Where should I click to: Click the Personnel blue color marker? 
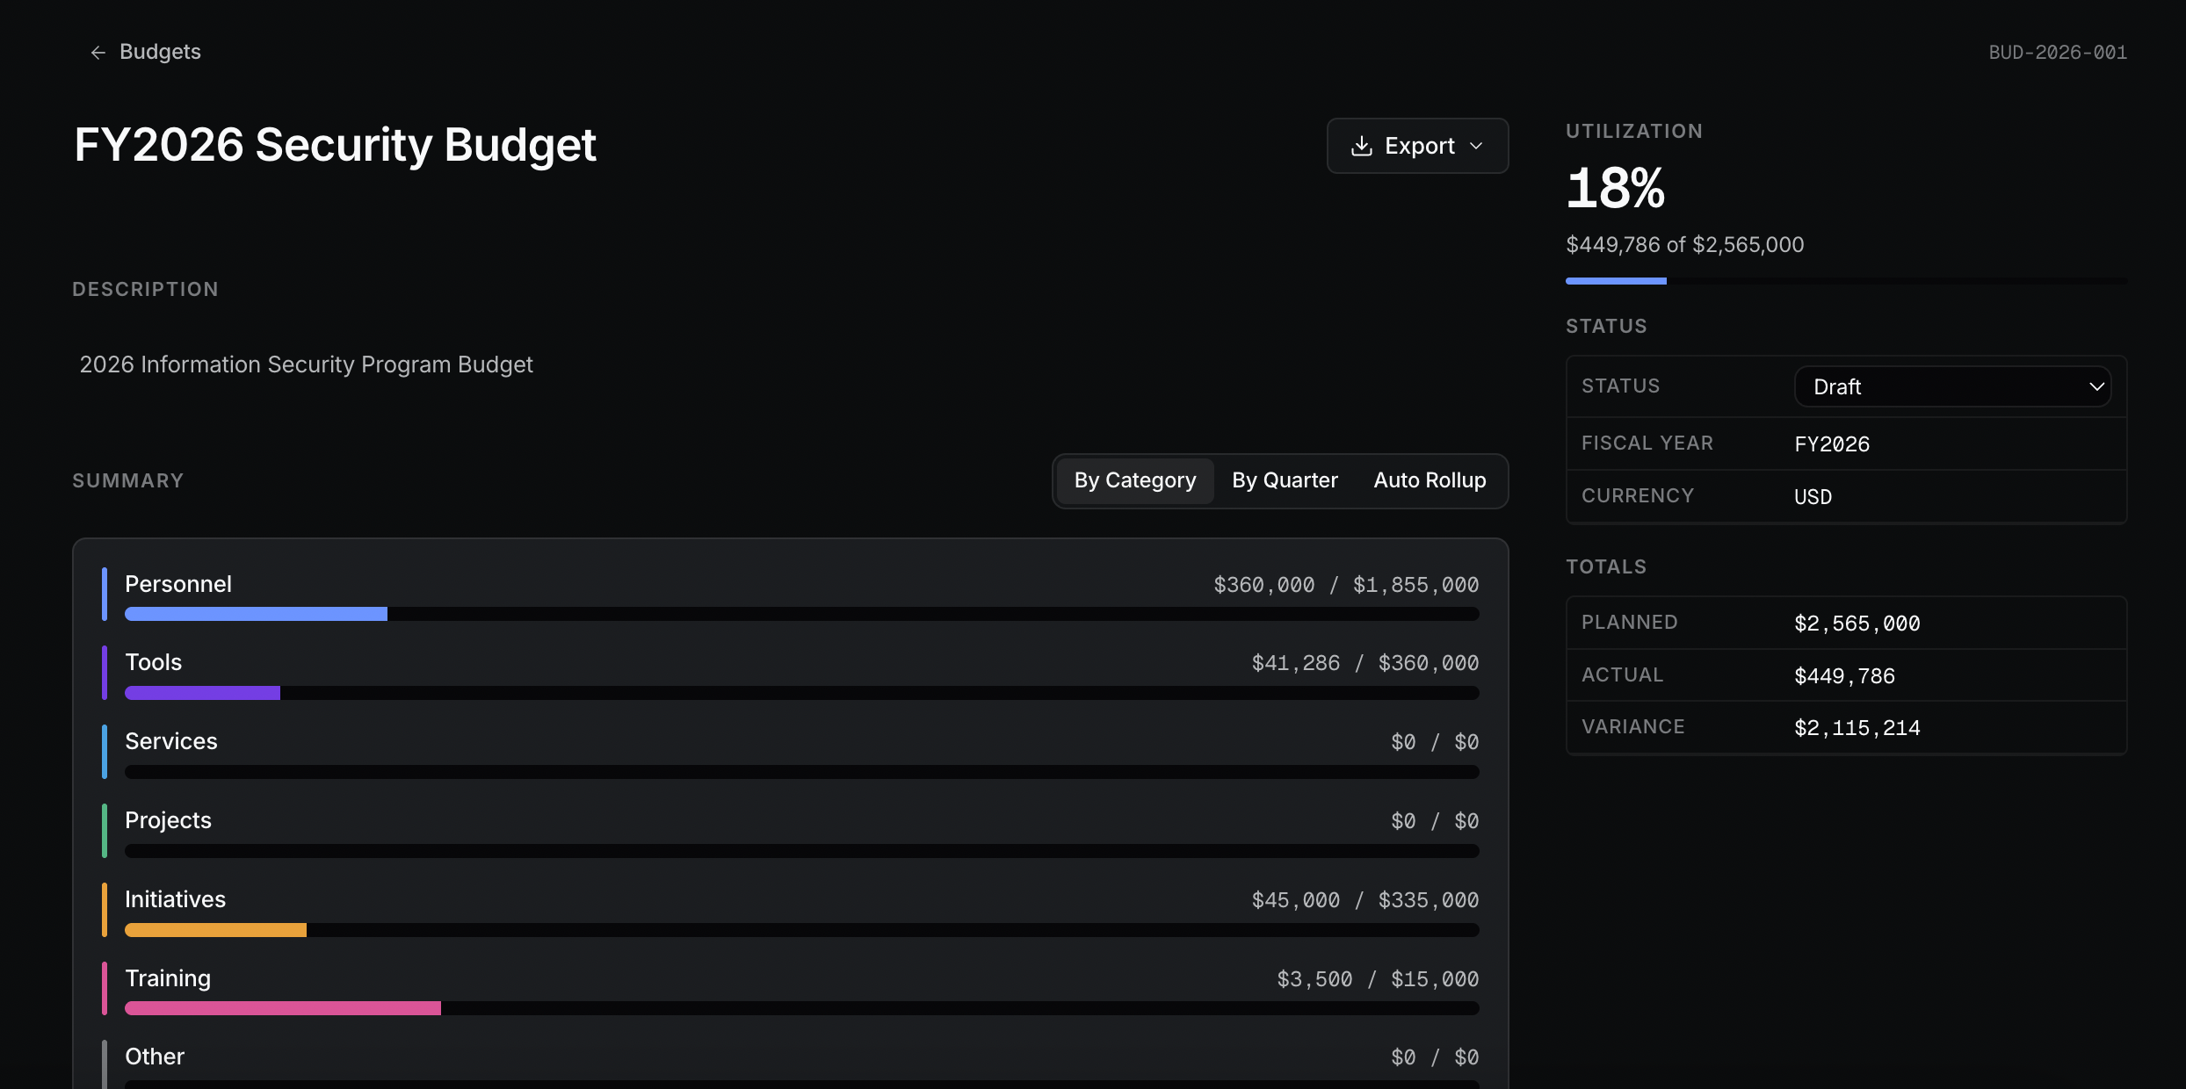105,595
